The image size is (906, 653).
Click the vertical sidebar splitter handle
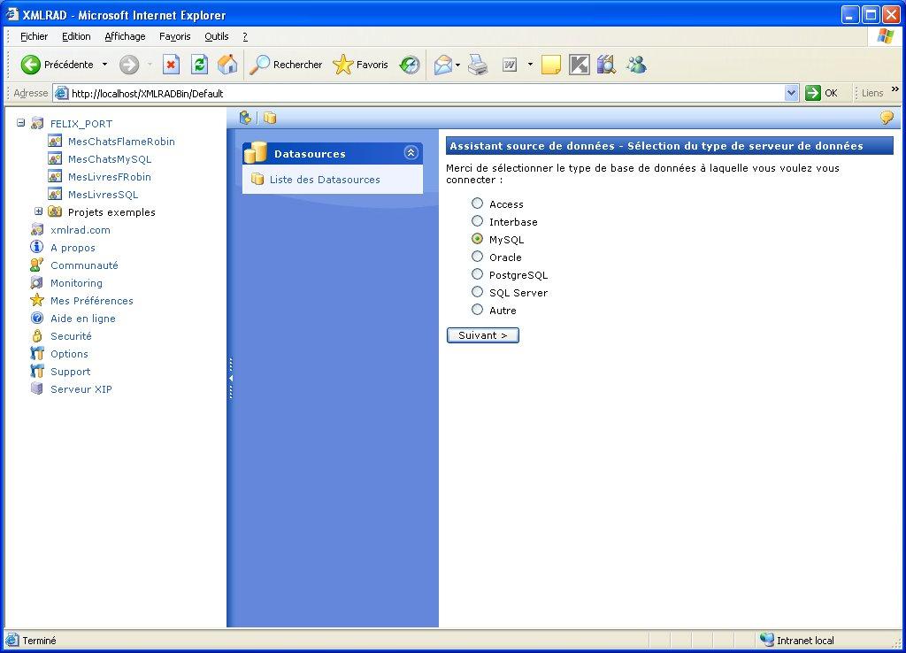click(x=230, y=378)
